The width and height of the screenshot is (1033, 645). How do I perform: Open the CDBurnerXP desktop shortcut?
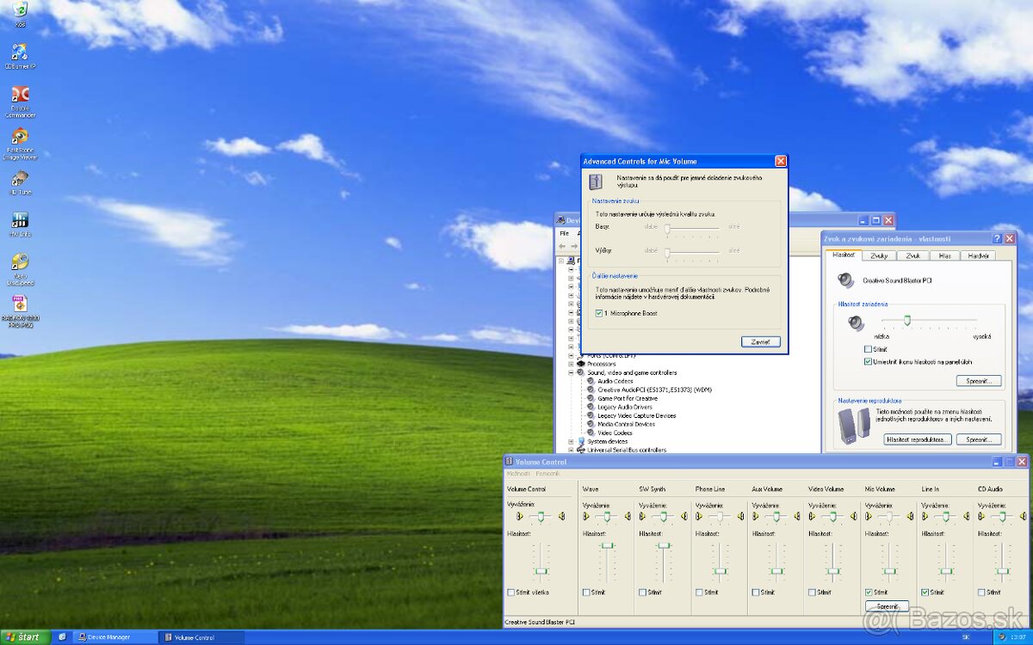[20, 52]
